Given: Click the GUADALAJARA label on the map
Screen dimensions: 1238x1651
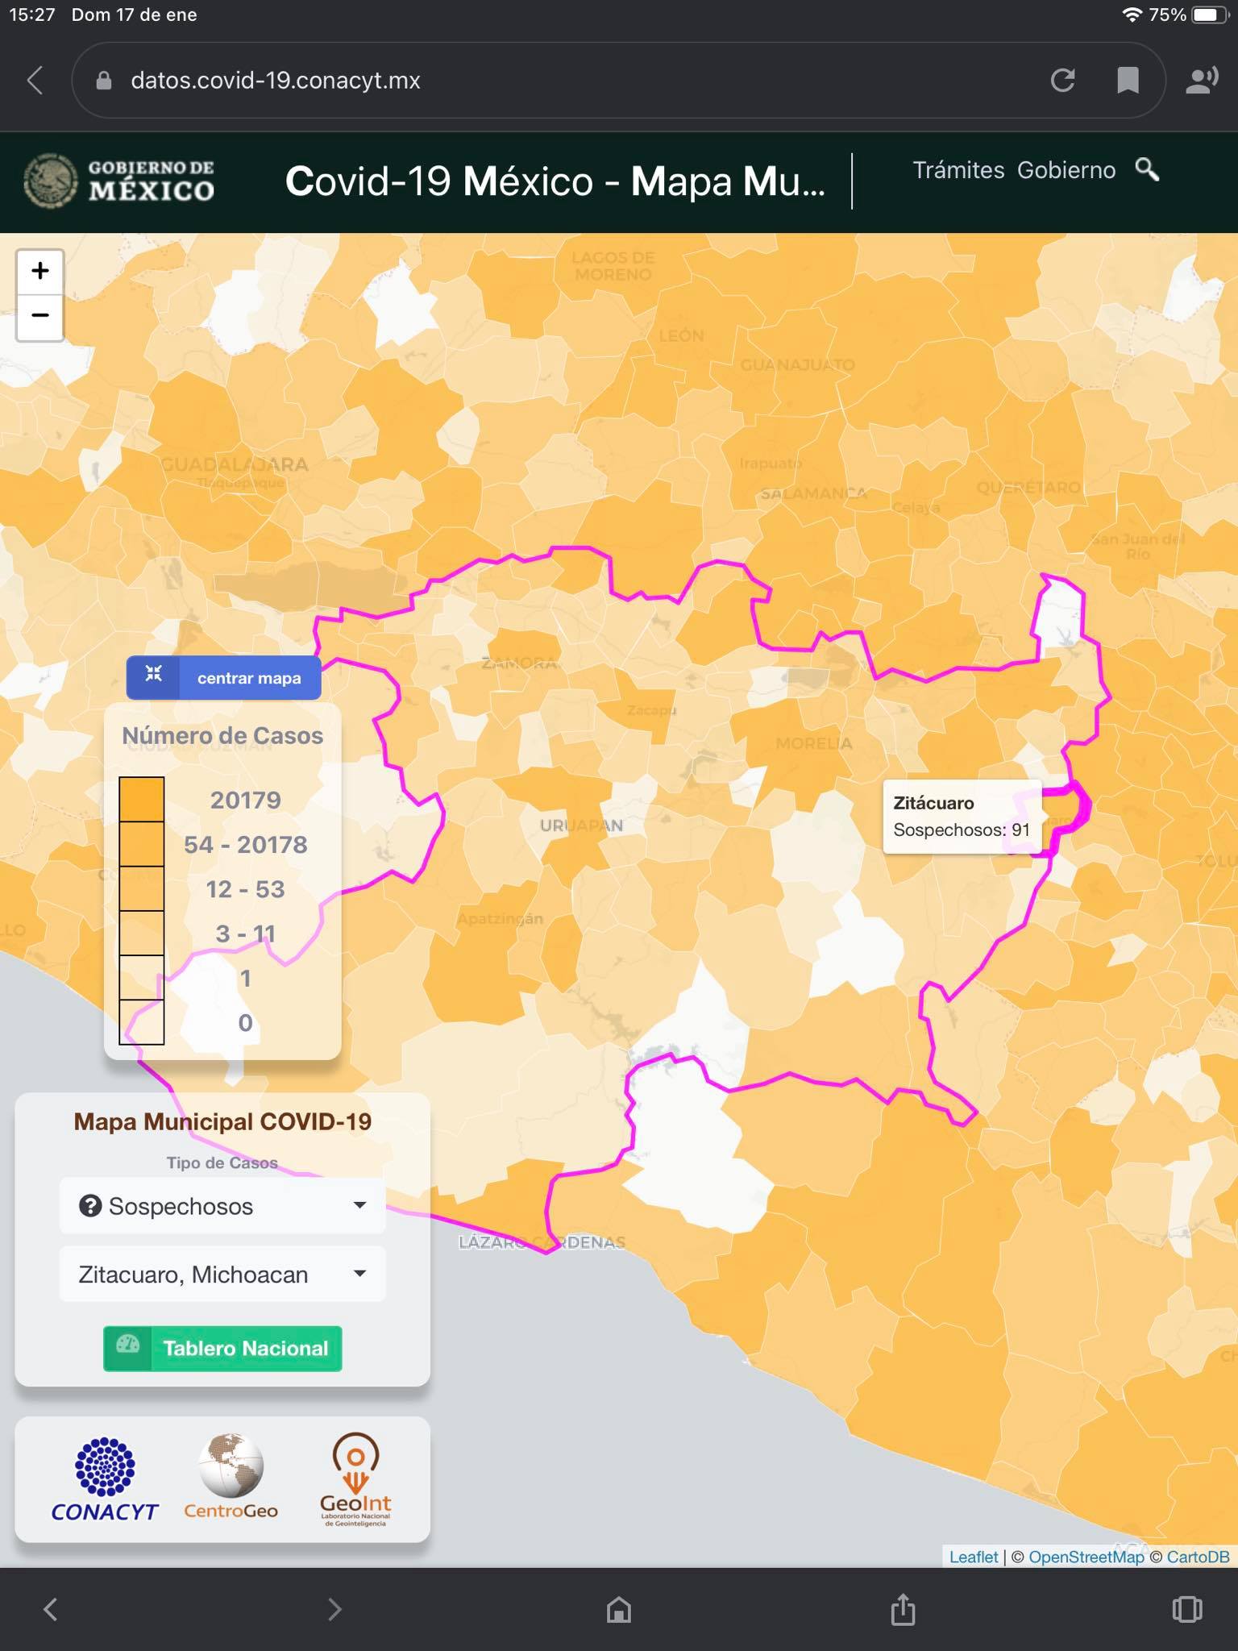Looking at the screenshot, I should pyautogui.click(x=235, y=464).
